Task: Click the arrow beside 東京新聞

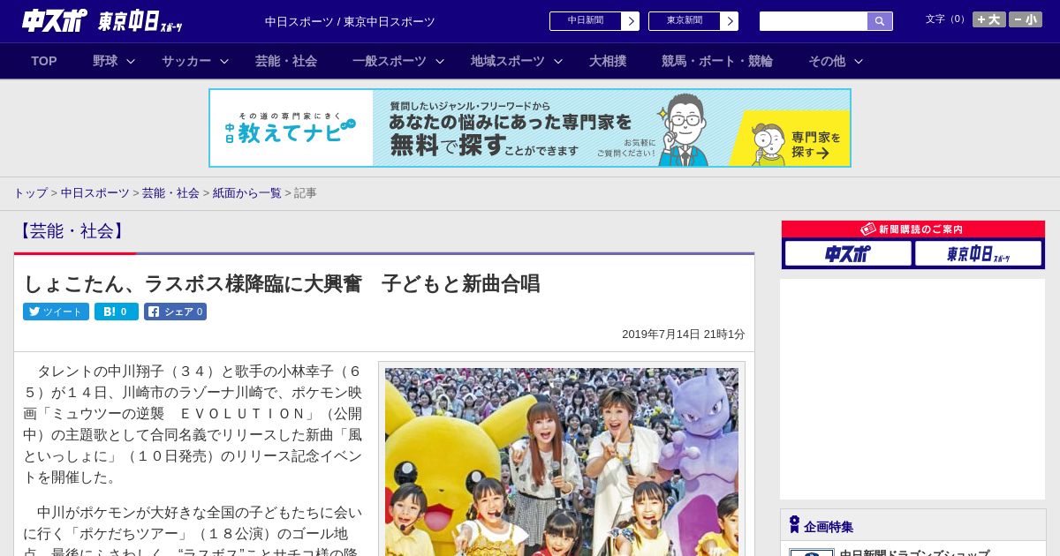Action: (730, 21)
